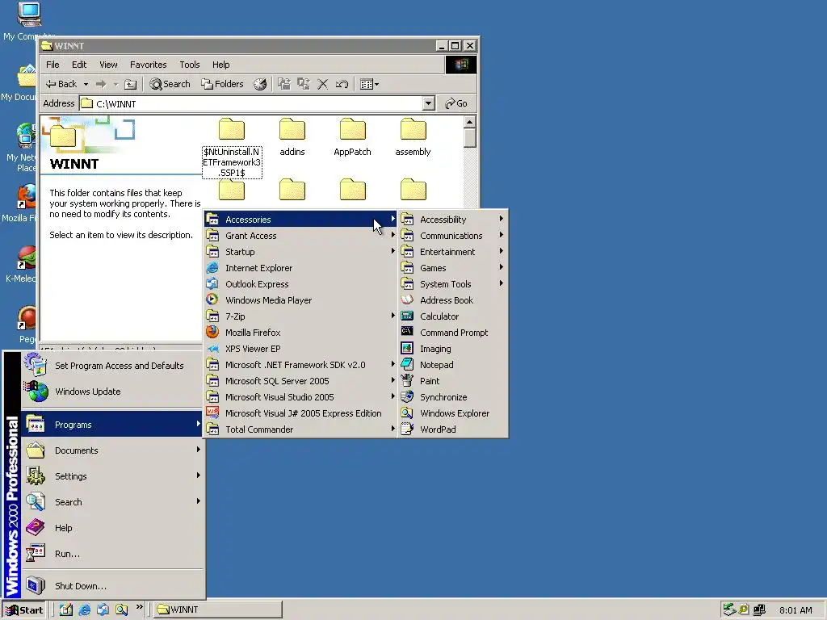Expand Microsoft Visual Studio 2005 group

click(300, 397)
